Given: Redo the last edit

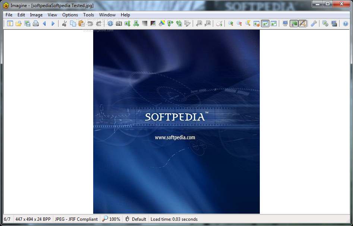Looking at the screenshot, I should pyautogui.click(x=99, y=23).
